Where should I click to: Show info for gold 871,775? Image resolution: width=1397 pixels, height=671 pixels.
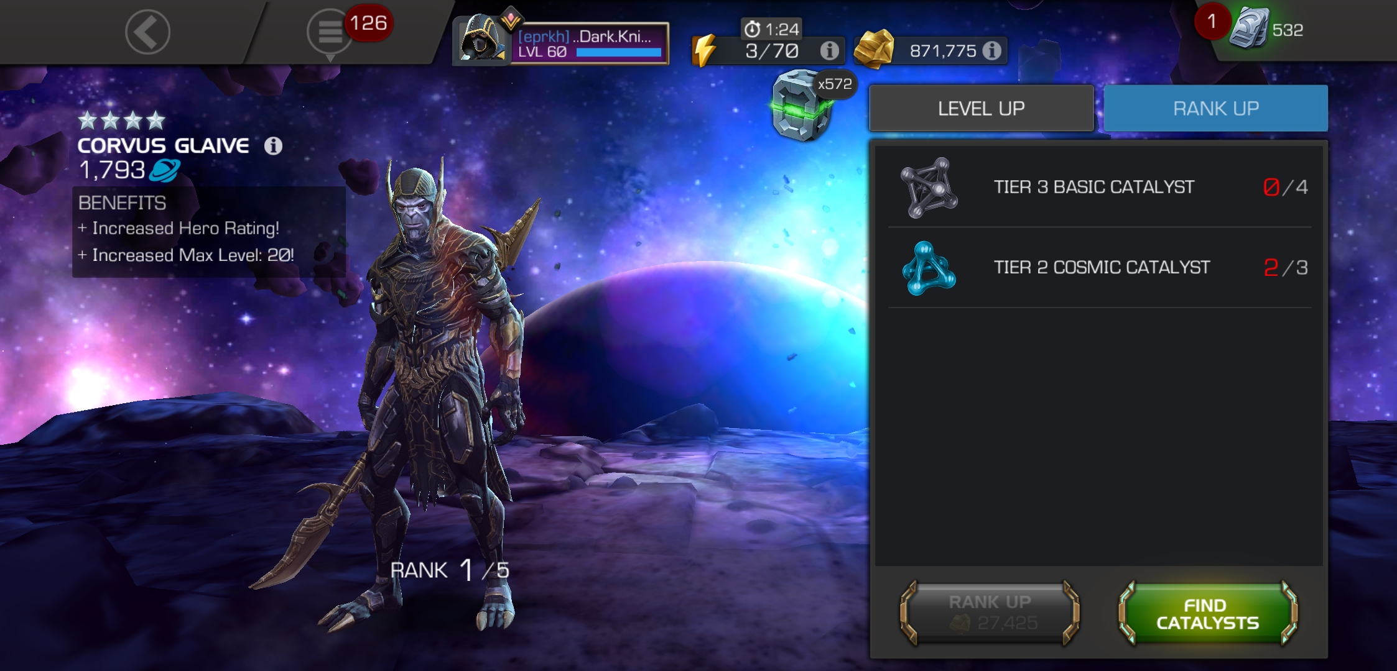tap(992, 50)
